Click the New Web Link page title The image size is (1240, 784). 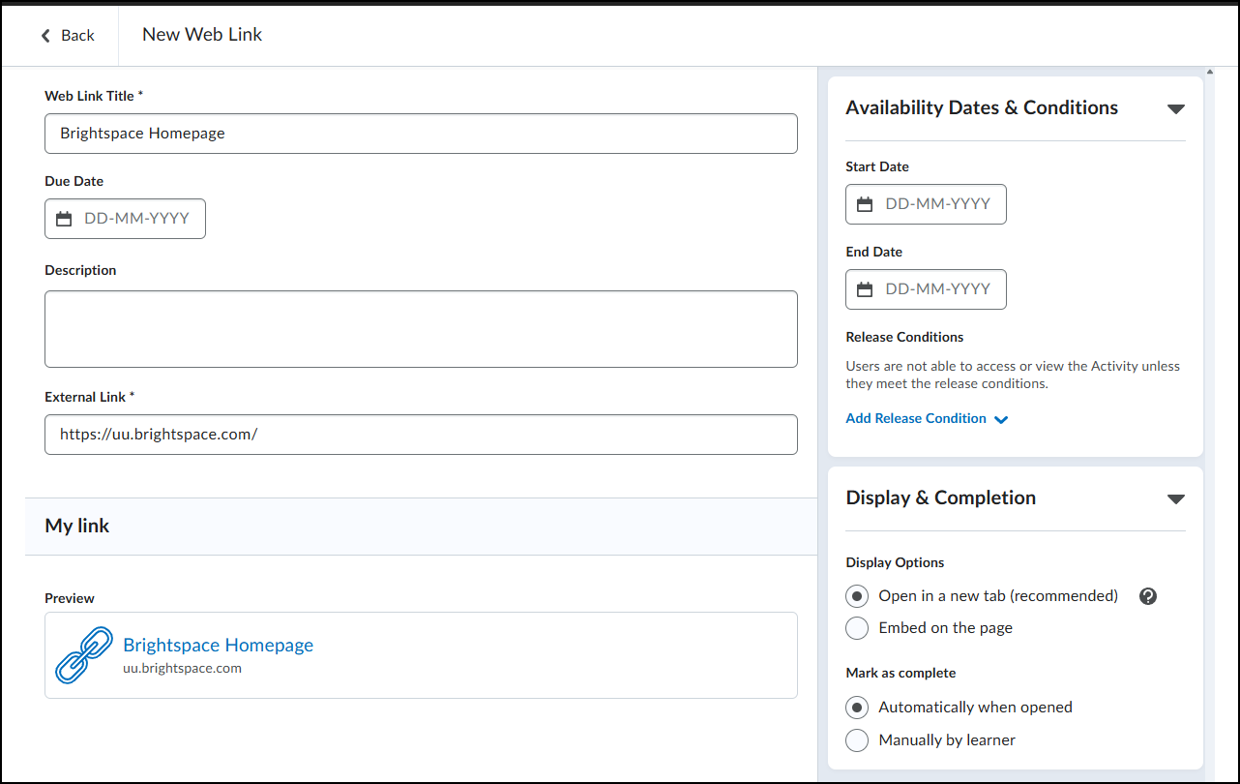click(202, 35)
